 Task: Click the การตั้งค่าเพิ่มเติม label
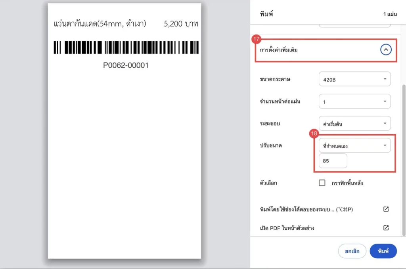279,50
